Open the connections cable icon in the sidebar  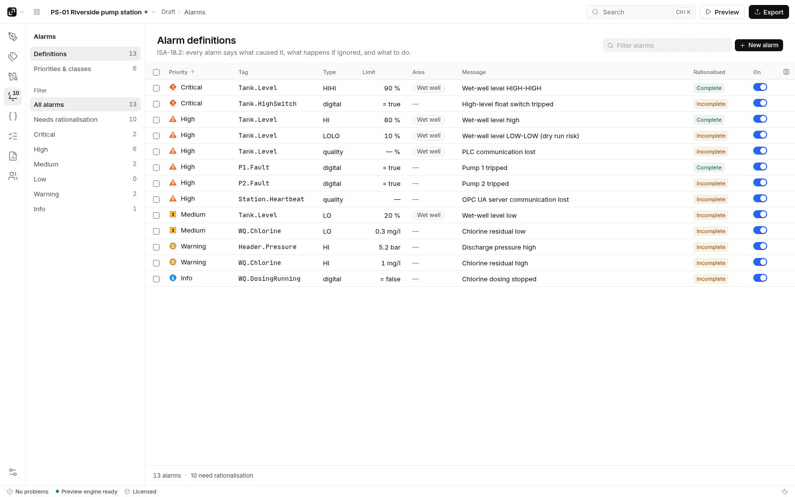click(x=13, y=77)
